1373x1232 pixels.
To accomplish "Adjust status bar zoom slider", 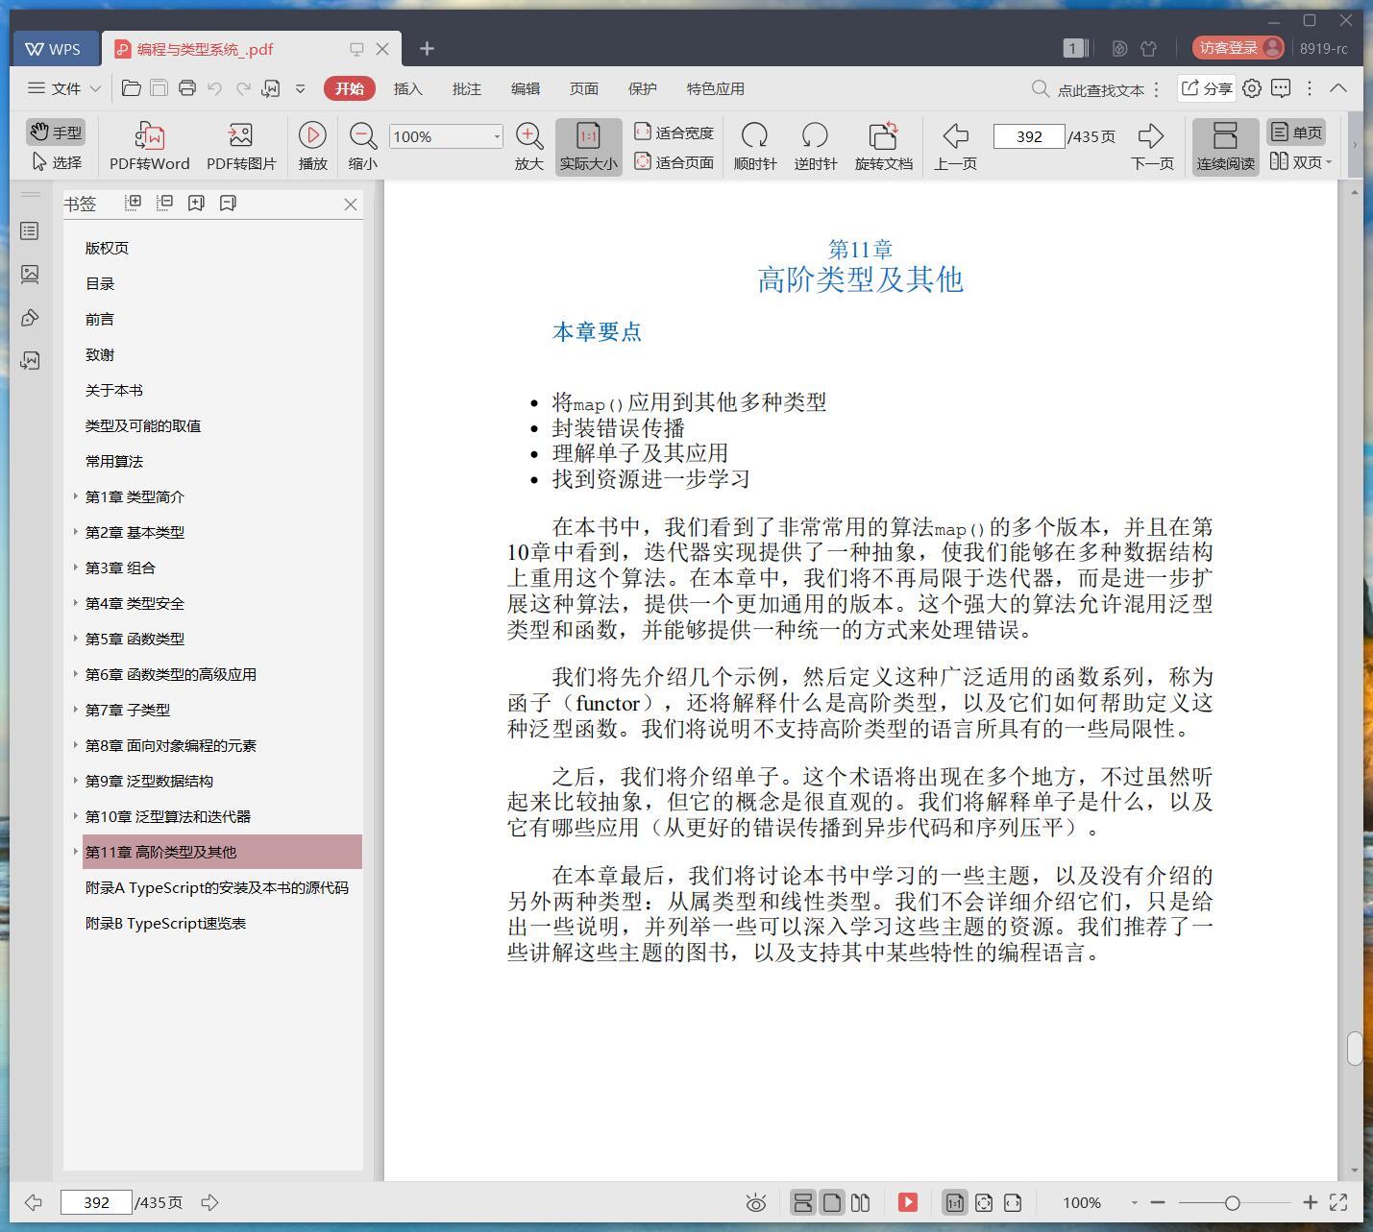I will (1233, 1202).
